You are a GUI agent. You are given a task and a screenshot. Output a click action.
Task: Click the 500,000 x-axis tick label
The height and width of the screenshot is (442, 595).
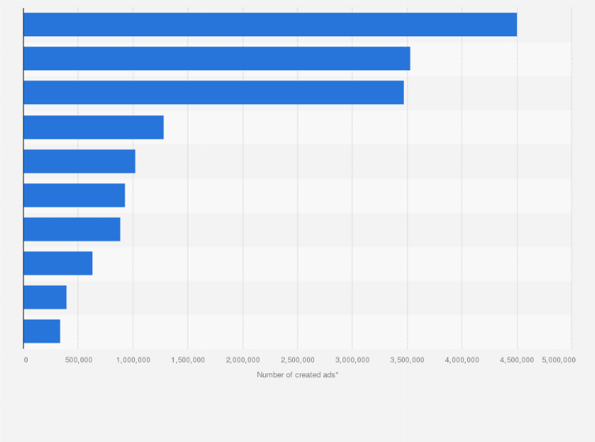(x=78, y=359)
